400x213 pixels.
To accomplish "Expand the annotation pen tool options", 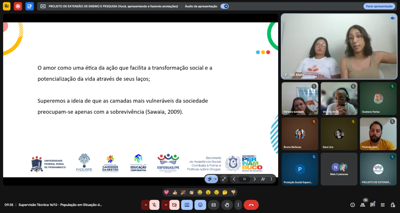I will pyautogui.click(x=215, y=179).
